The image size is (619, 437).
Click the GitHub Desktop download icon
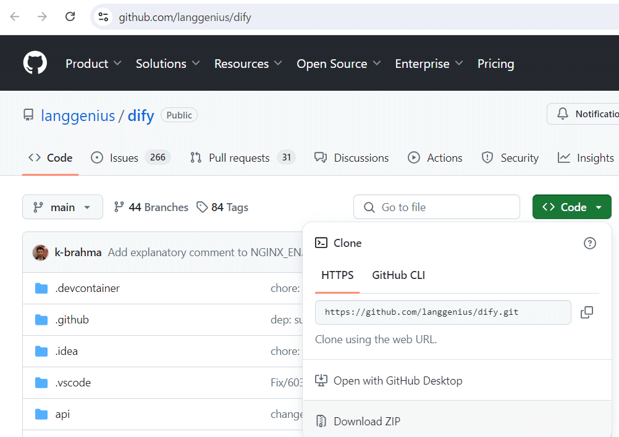321,380
